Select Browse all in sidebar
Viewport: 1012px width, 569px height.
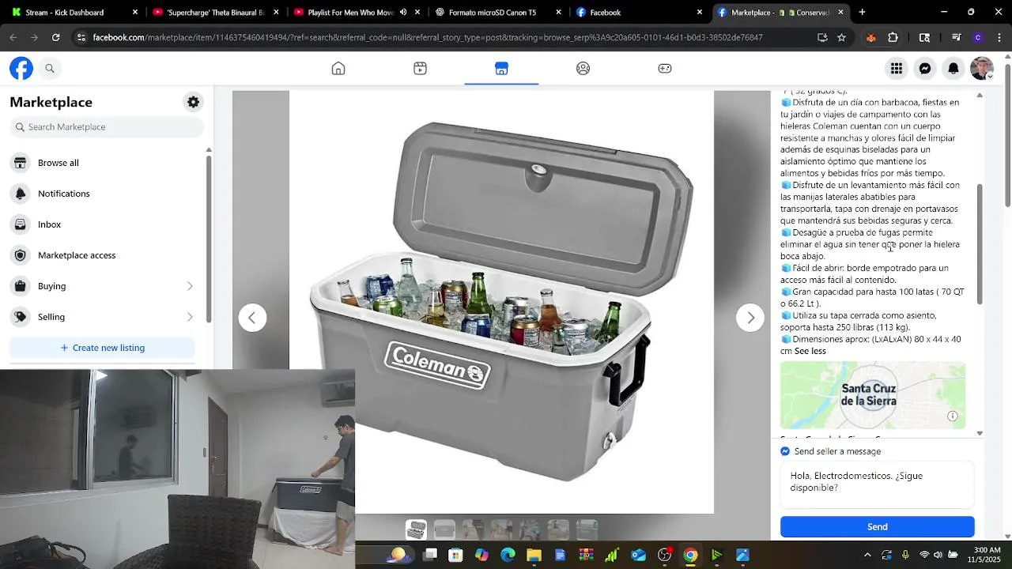pyautogui.click(x=103, y=163)
